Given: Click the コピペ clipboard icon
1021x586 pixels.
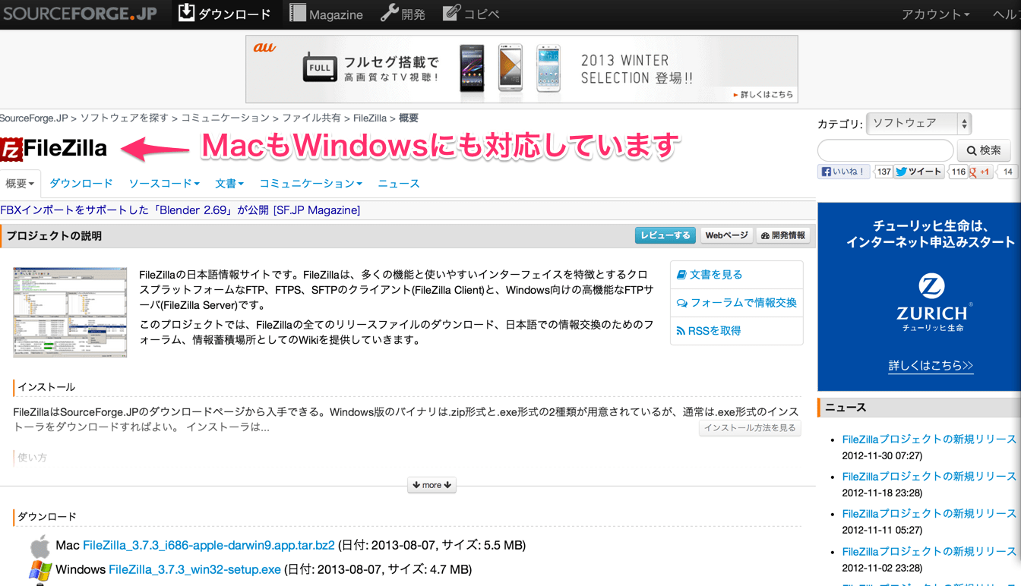Looking at the screenshot, I should [451, 12].
